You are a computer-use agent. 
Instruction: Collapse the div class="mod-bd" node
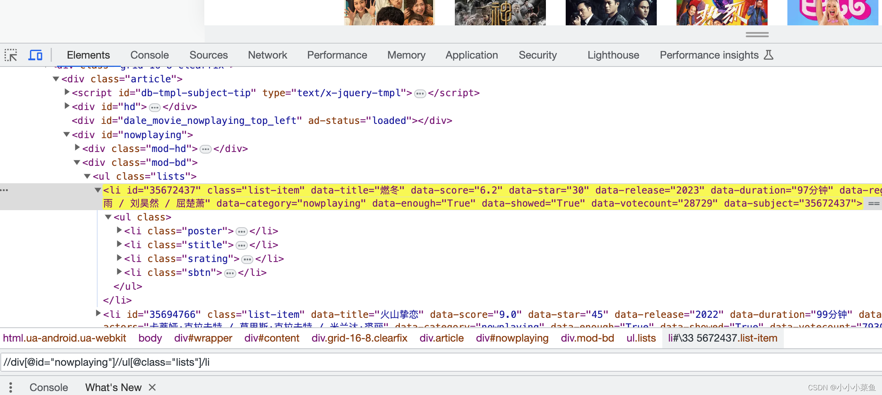coord(77,162)
